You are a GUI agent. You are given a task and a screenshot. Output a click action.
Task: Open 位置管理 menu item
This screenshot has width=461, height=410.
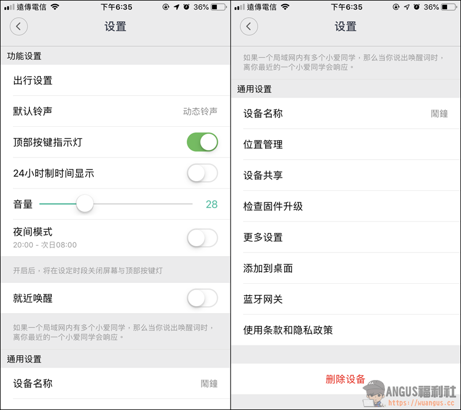coord(346,144)
